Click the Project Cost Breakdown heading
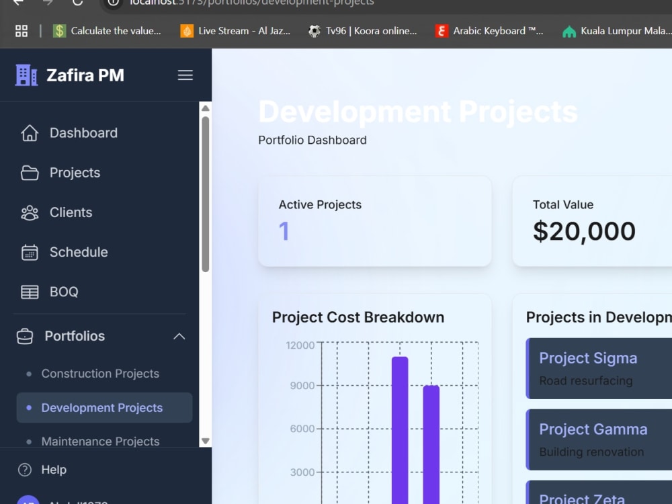 click(358, 317)
